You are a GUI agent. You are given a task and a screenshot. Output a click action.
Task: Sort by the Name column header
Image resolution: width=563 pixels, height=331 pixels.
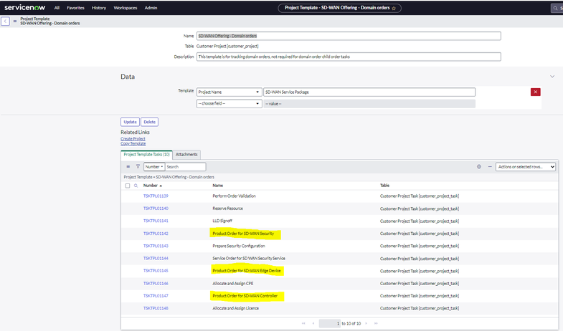click(x=217, y=186)
